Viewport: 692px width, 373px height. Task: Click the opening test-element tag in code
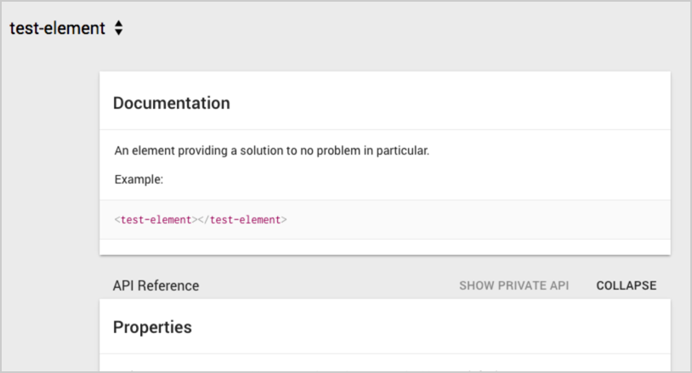[x=156, y=219]
